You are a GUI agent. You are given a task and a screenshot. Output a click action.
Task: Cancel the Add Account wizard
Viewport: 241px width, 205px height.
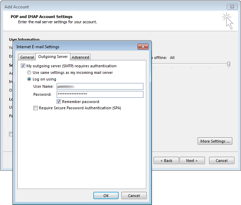click(222, 161)
